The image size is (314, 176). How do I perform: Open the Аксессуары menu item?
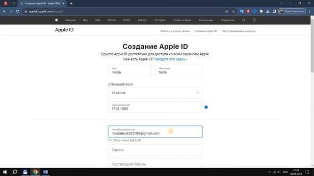click(206, 20)
